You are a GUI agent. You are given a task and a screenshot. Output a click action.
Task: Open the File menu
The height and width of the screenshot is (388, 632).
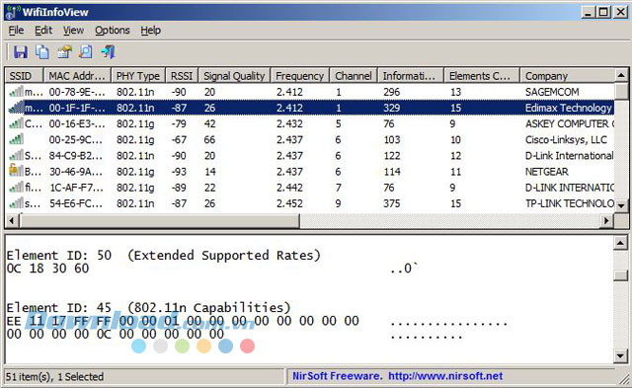(x=16, y=31)
